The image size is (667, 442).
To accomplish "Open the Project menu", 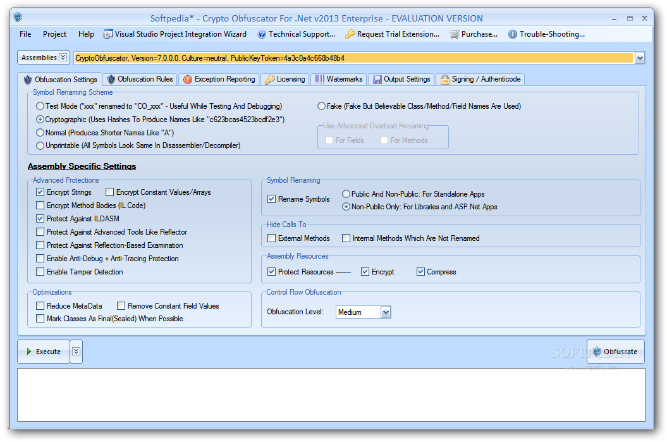I will pos(54,34).
